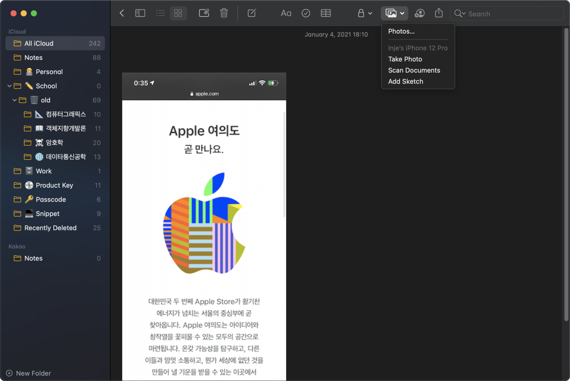The height and width of the screenshot is (381, 570).
Task: Switch to list view
Action: point(160,13)
